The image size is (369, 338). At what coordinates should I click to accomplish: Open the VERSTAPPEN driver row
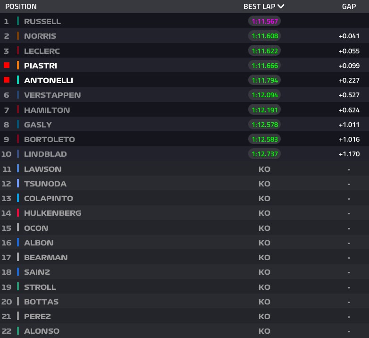point(184,95)
